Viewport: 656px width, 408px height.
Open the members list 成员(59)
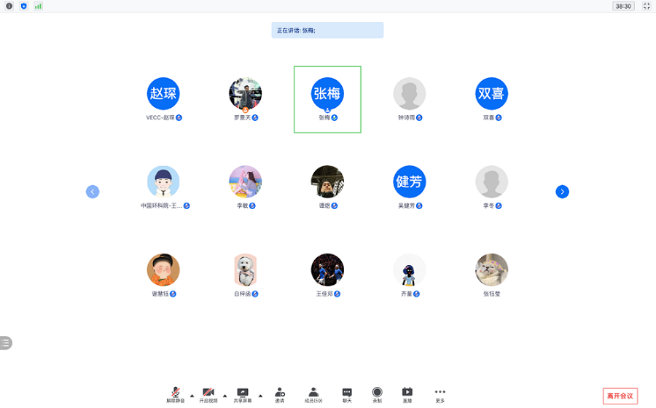pyautogui.click(x=313, y=394)
